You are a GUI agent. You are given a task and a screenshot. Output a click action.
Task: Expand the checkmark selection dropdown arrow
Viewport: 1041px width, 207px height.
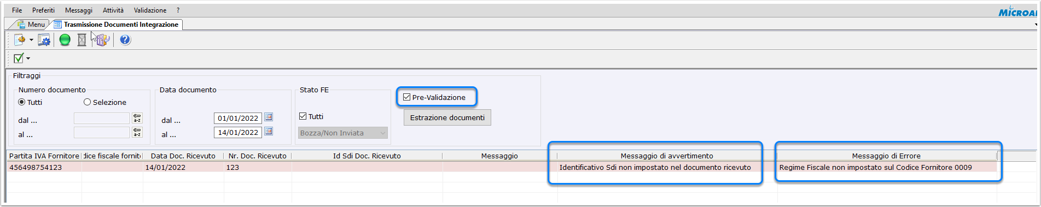pyautogui.click(x=28, y=58)
